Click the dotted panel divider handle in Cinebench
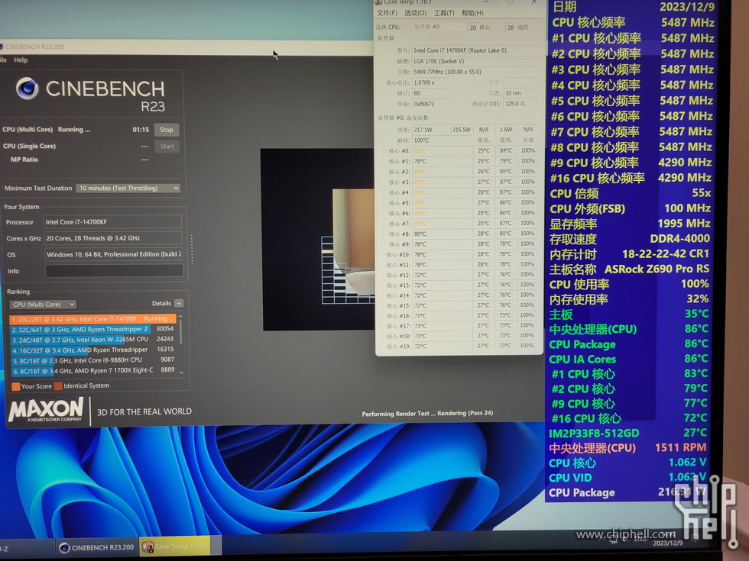Image resolution: width=749 pixels, height=561 pixels. click(192, 249)
